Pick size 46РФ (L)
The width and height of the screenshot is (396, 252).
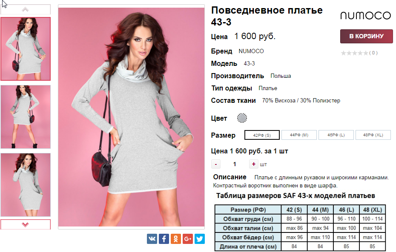click(x=336, y=135)
